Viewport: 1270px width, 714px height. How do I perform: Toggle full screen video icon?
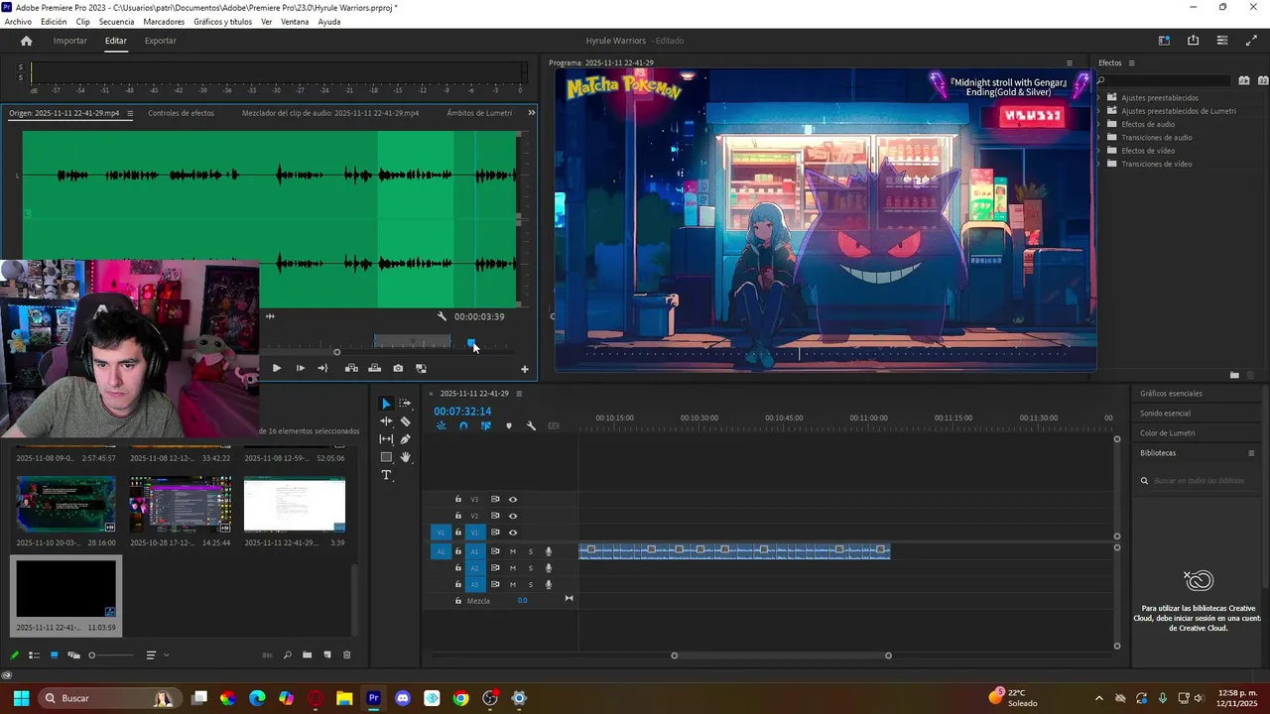[1251, 41]
